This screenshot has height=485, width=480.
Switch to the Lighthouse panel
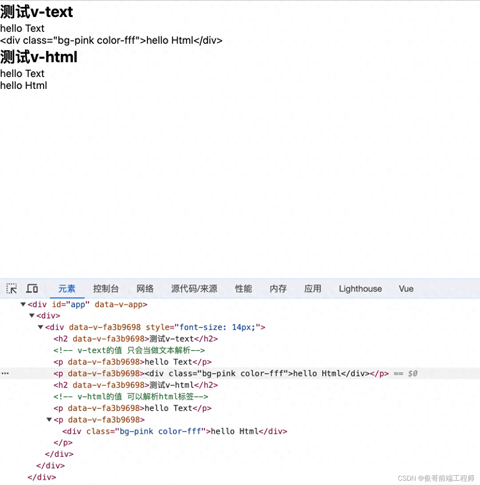tap(360, 288)
